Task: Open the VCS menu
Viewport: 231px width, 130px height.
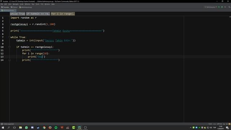Action: [42, 4]
